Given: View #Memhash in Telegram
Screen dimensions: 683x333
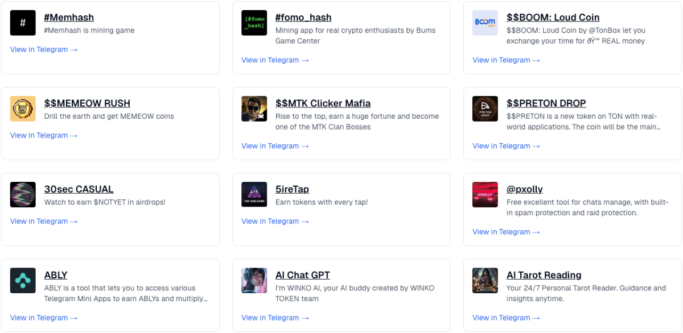Looking at the screenshot, I should [x=44, y=49].
